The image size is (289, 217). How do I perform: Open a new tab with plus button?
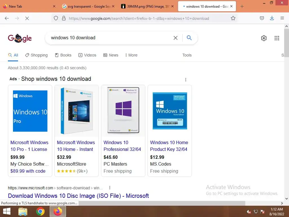(242, 6)
